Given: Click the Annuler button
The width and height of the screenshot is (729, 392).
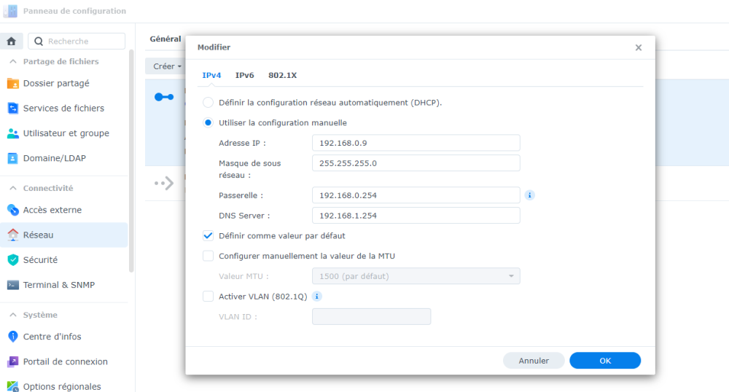Looking at the screenshot, I should [534, 361].
